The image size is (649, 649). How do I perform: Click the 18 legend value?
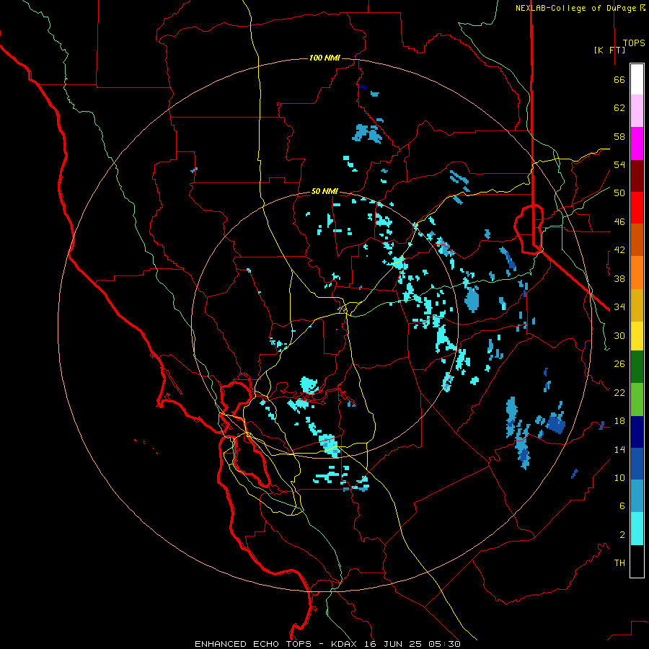pyautogui.click(x=619, y=421)
